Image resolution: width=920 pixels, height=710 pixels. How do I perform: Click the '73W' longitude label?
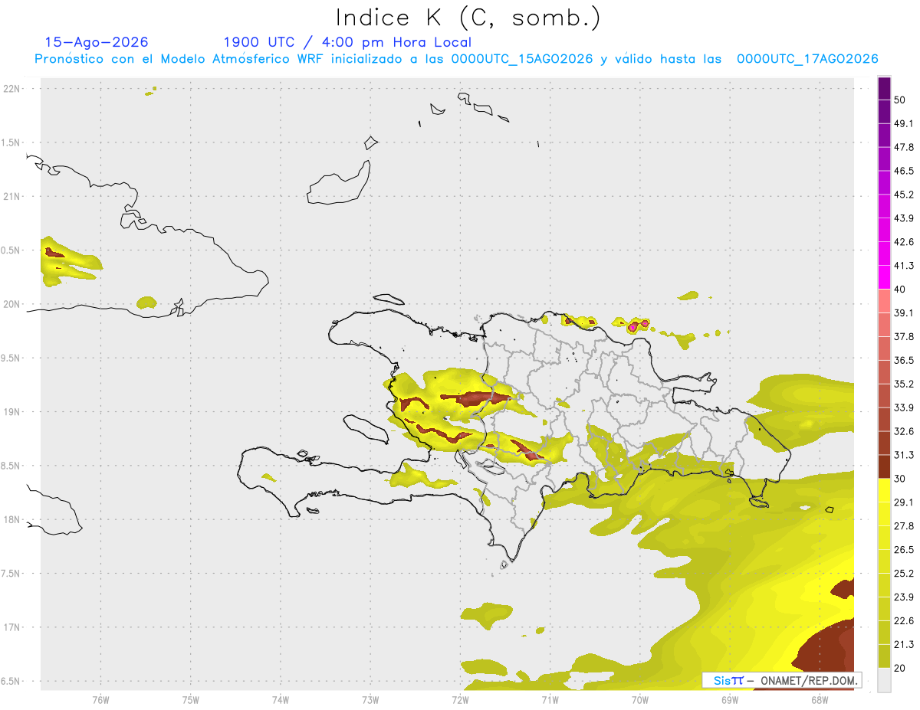370,699
